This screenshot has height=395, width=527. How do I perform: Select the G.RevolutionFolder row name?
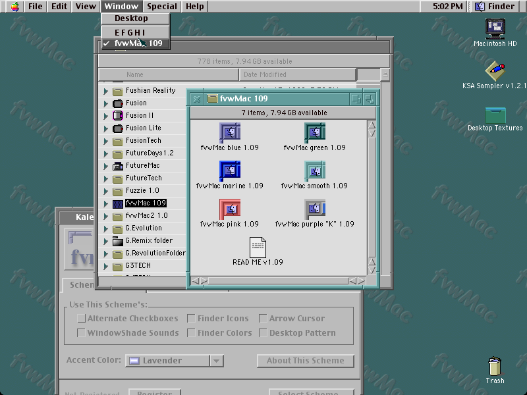[155, 253]
